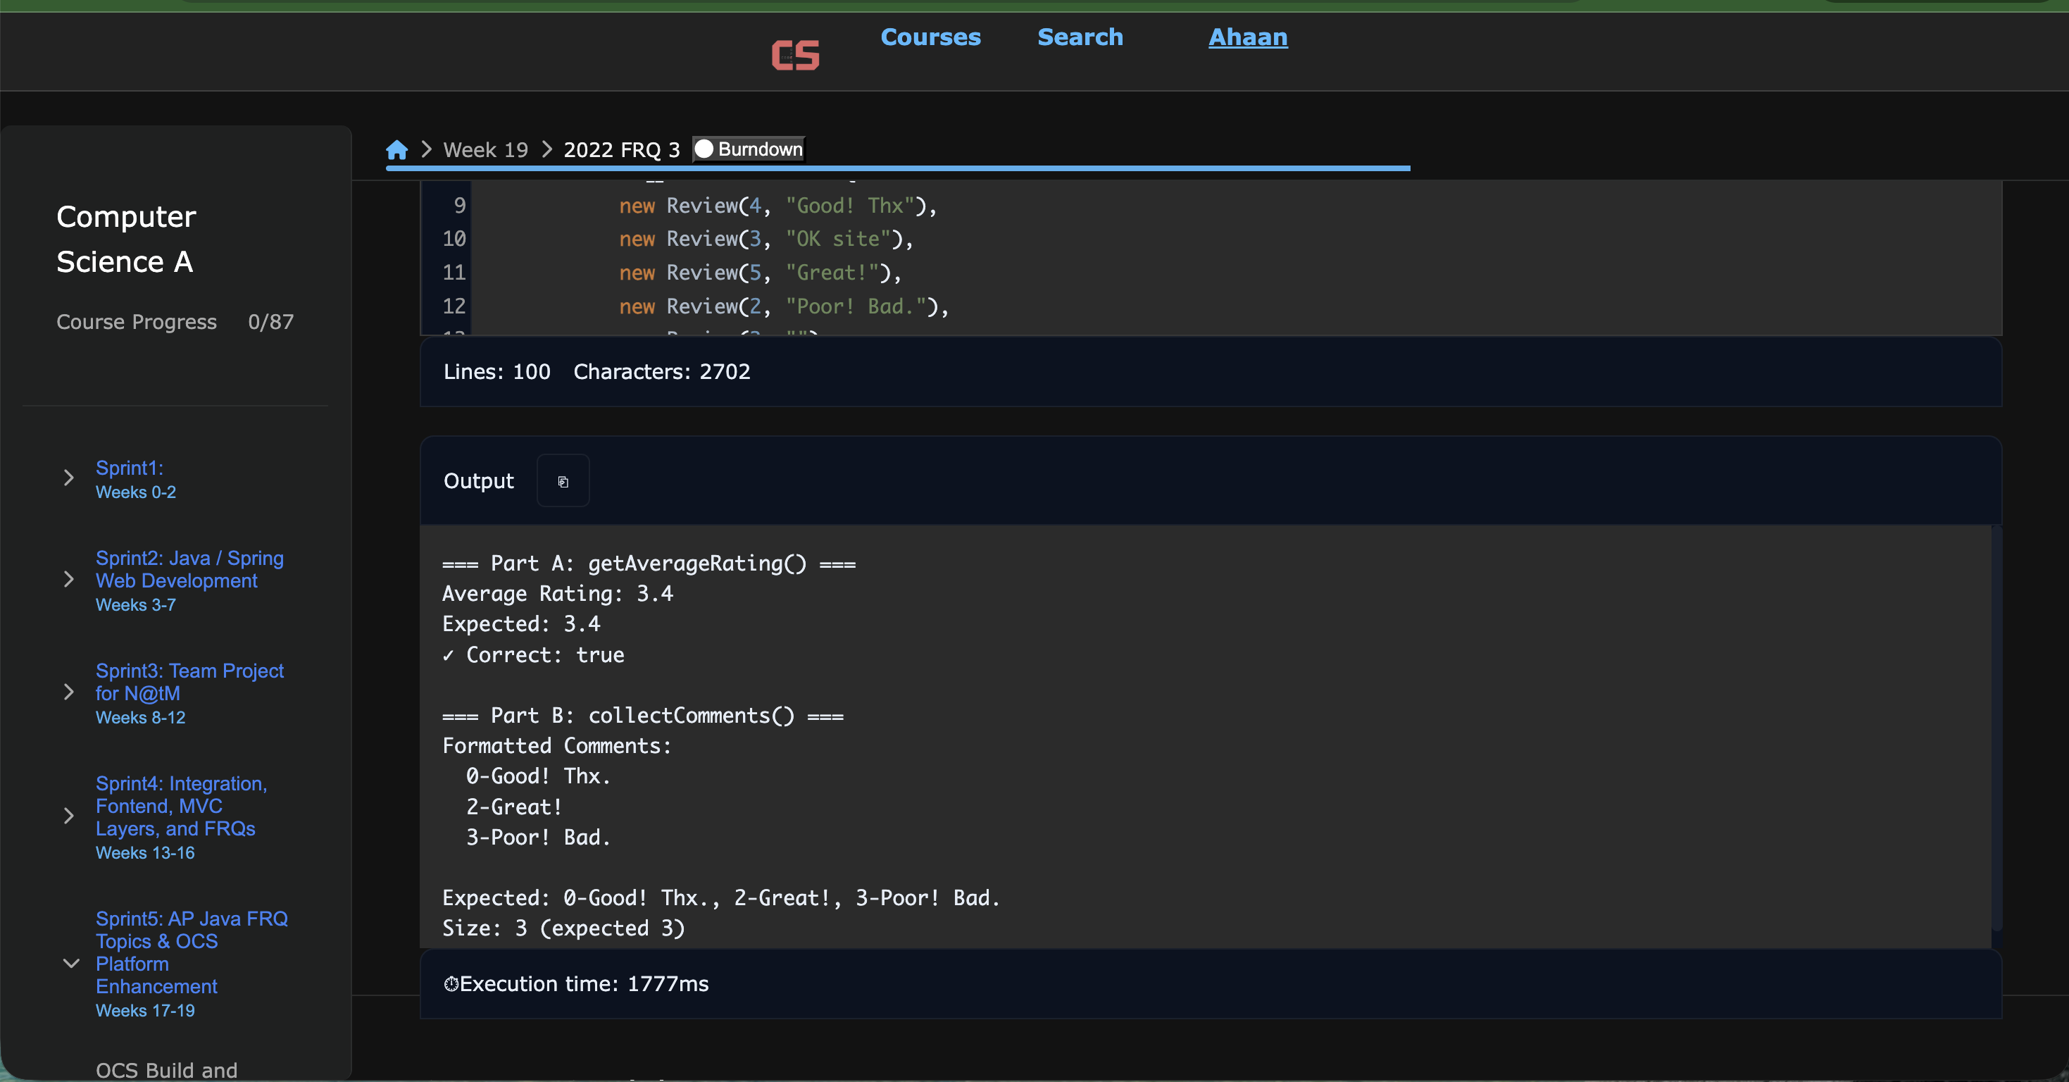The width and height of the screenshot is (2069, 1082).
Task: Click code editor line 11
Action: coord(760,273)
